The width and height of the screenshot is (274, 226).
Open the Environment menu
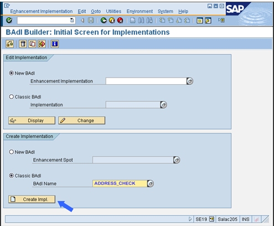[139, 12]
